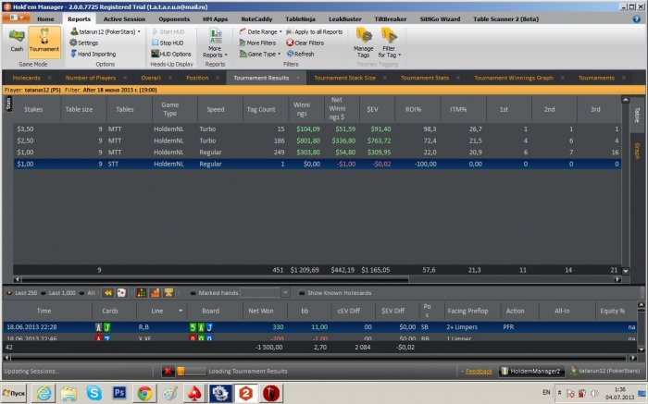Click the Пуск start button
Screen dimensions: 648x404
pyautogui.click(x=14, y=393)
